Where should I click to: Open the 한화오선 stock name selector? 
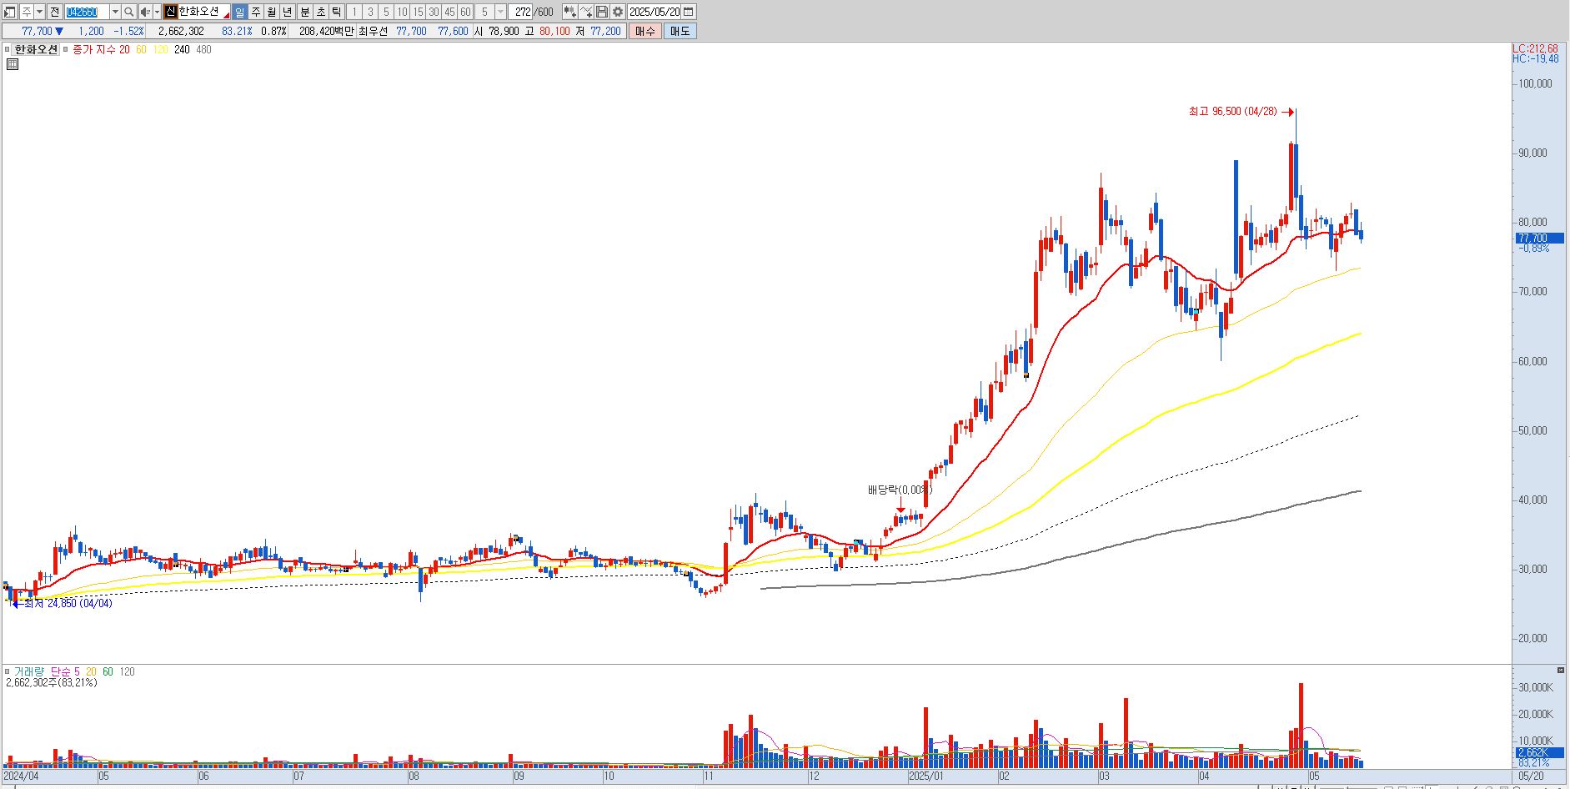(x=204, y=12)
